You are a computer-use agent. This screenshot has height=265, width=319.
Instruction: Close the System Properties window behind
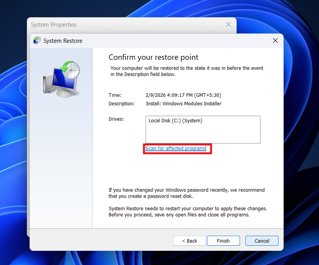click(228, 25)
